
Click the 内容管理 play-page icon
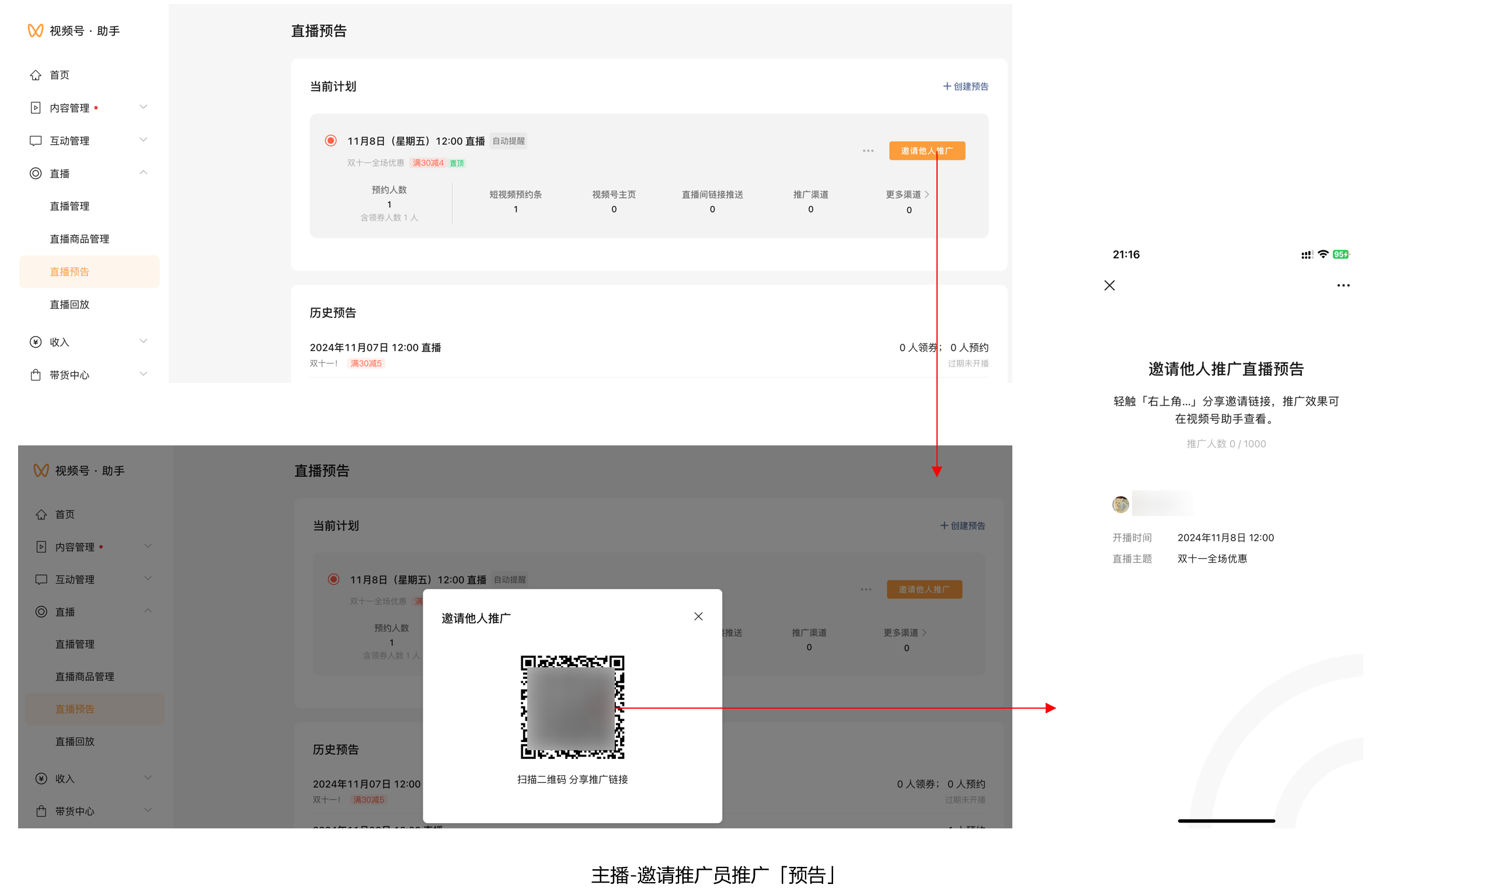coord(36,107)
